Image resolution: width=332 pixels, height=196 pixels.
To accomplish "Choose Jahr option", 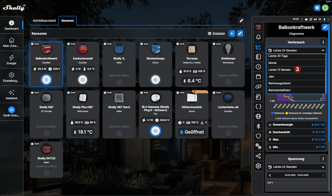I will [296, 77].
